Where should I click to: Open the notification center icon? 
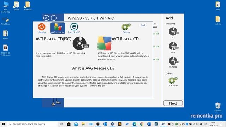point(221,124)
